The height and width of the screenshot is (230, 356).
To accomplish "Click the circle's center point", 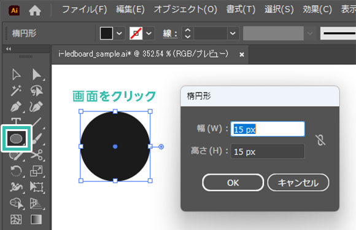I will coord(115,146).
